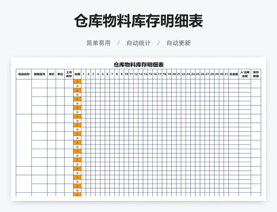277x212 pixels.
Task: Choose day 24 column header
Action: tap(193, 74)
